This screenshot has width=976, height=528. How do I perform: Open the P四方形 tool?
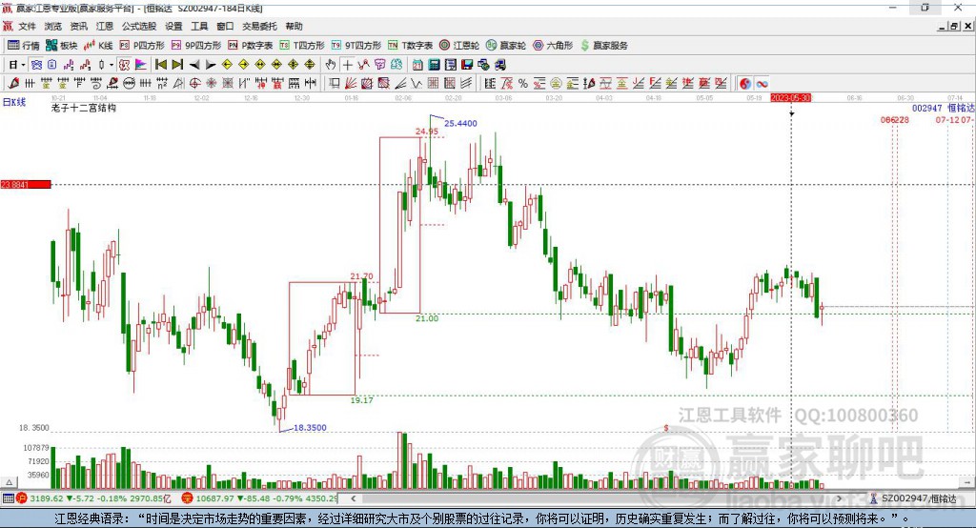click(142, 46)
